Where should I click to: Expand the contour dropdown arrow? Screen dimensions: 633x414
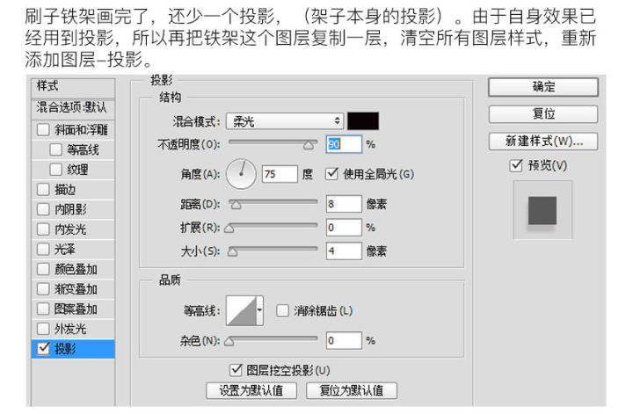point(260,310)
